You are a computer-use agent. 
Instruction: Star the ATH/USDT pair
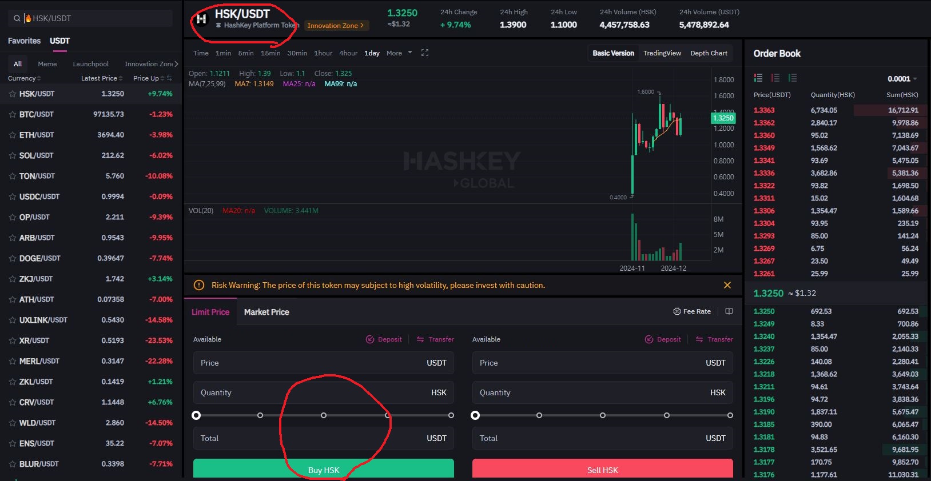(x=12, y=299)
